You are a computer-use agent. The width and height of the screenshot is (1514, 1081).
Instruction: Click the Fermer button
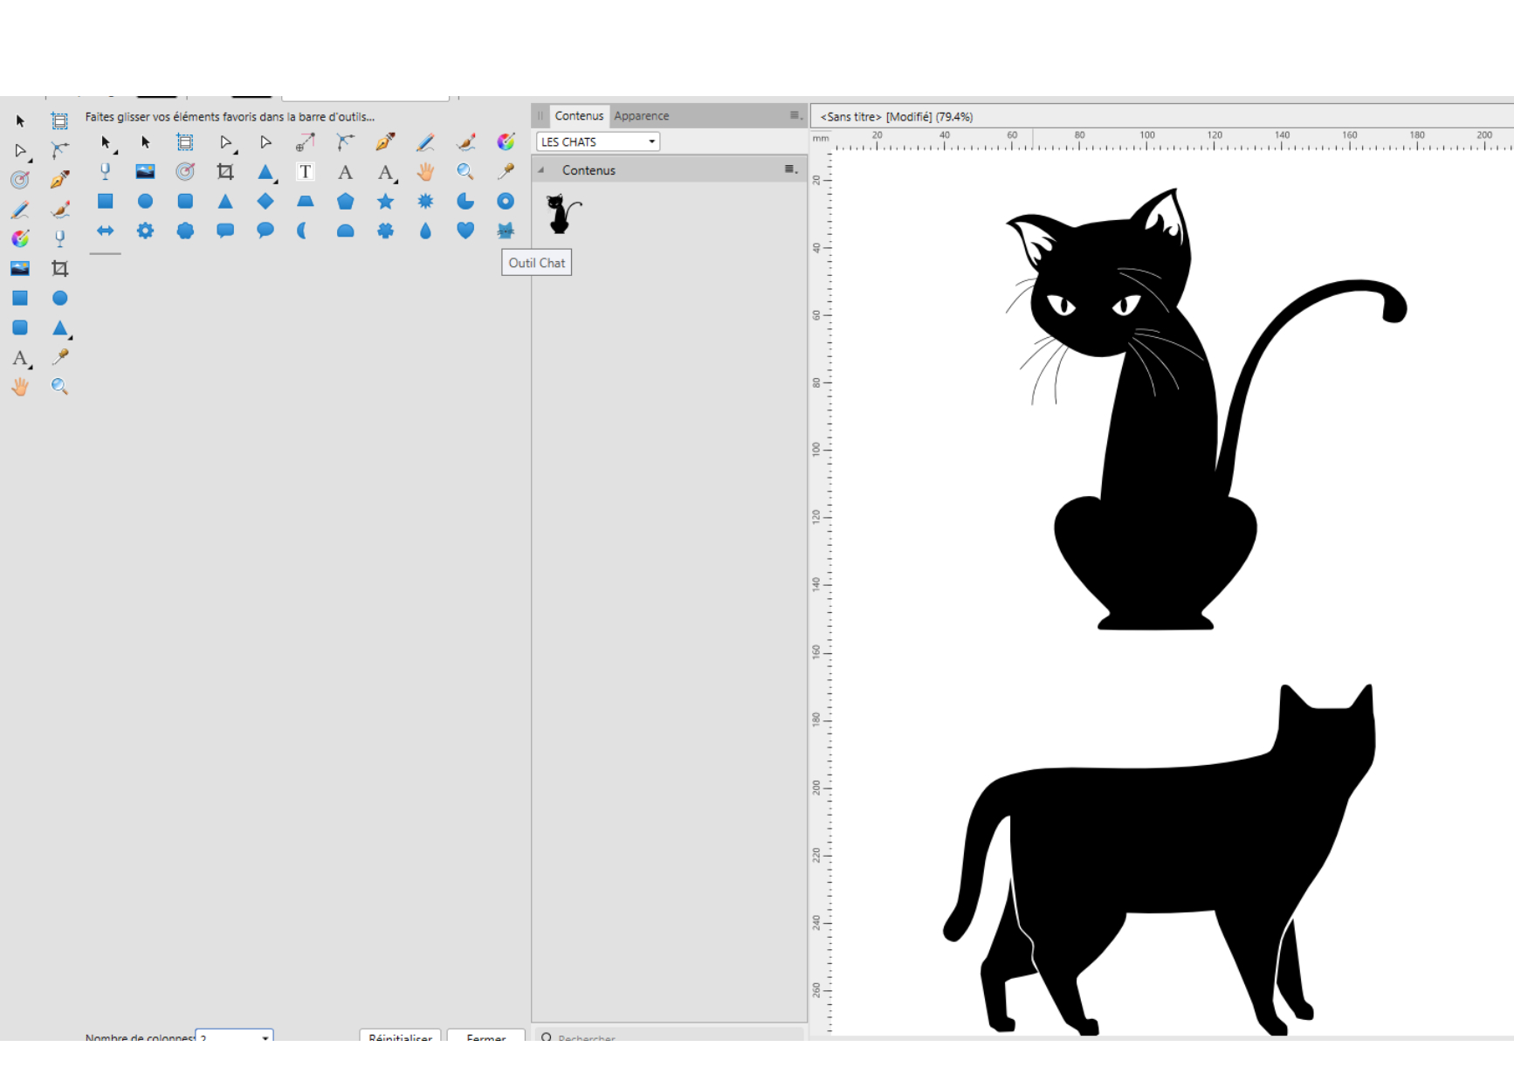point(485,1037)
